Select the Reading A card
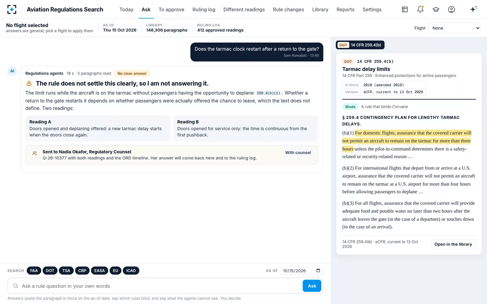This screenshot has height=304, width=487. (98, 128)
